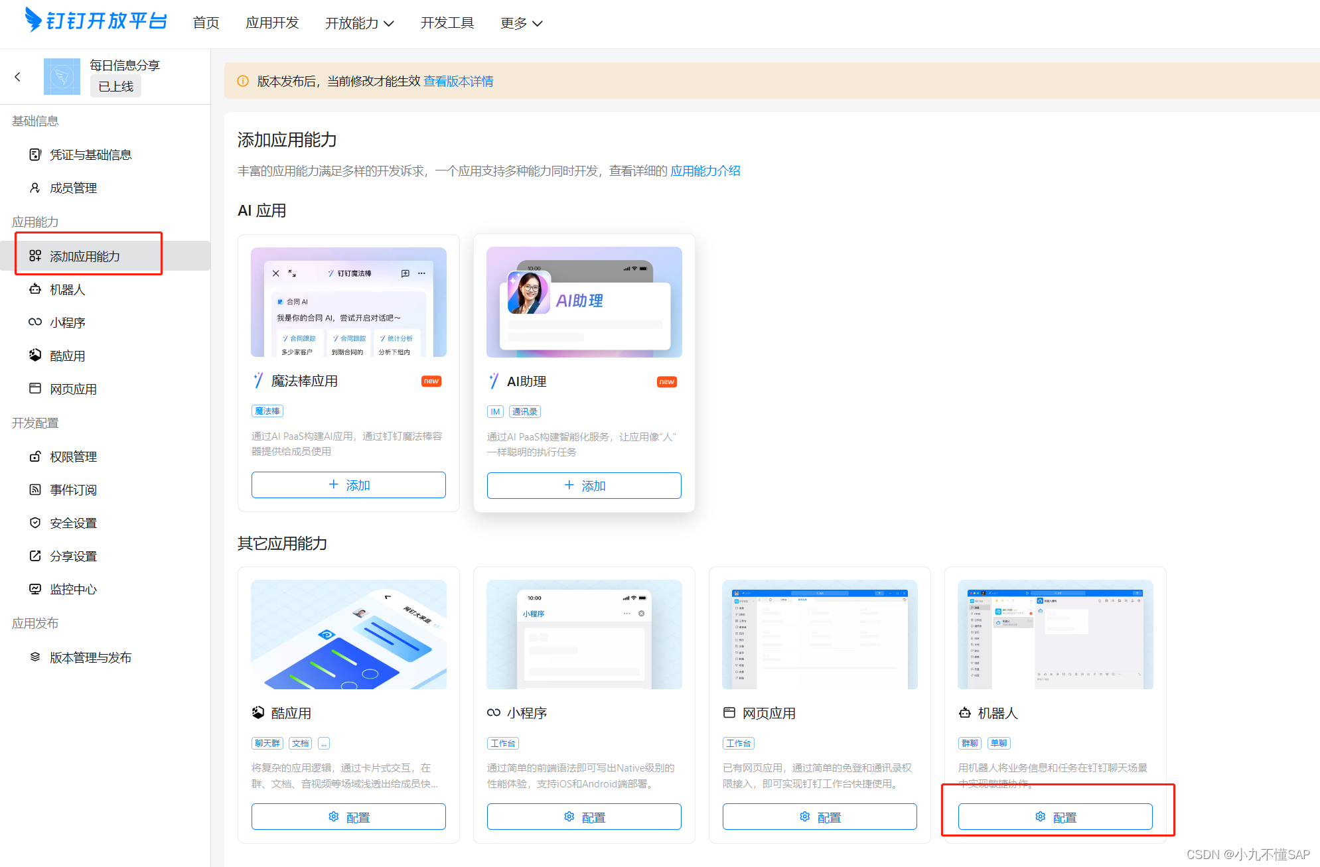Screen dimensions: 1320x867
Task: Click the 安全设置 shield icon
Action: pos(35,523)
